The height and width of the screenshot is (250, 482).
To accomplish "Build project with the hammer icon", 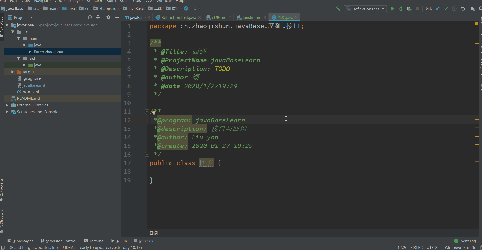I will point(338,9).
